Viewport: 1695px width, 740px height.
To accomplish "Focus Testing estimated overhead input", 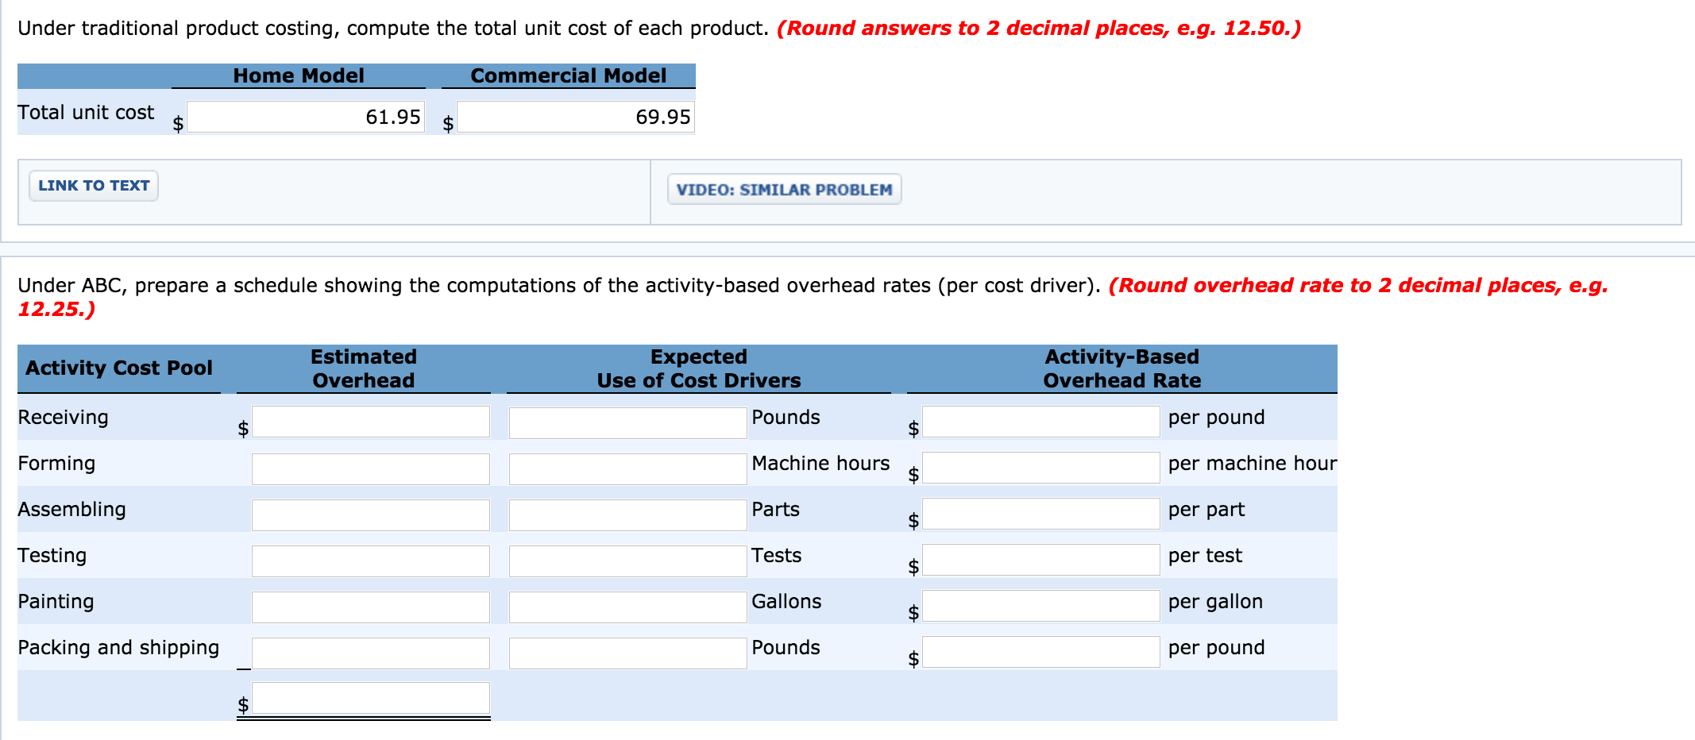I will (x=370, y=561).
